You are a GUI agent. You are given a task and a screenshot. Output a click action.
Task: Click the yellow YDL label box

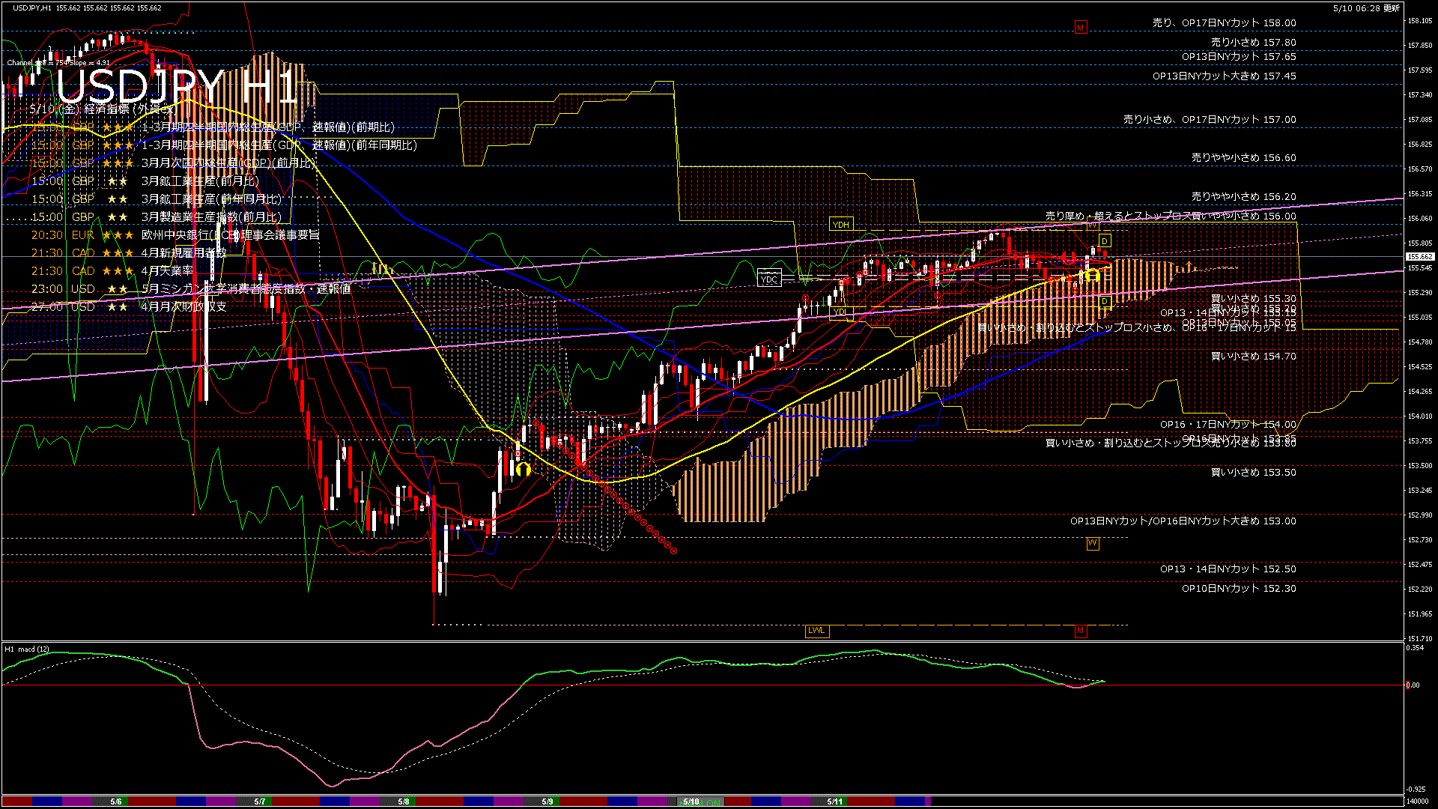840,312
